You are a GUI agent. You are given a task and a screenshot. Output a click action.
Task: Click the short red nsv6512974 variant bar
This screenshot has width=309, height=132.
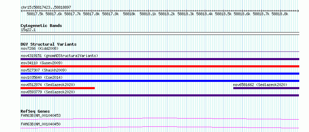(x=58, y=88)
